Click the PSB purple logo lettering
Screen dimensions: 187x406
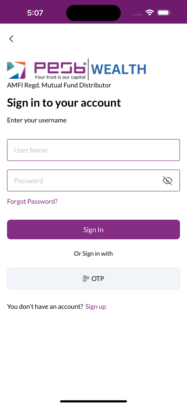point(60,68)
